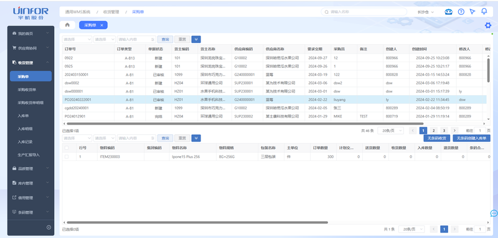498x238 pixels.
Task: Select 采购单 in the sidebar
Action: pos(31,76)
